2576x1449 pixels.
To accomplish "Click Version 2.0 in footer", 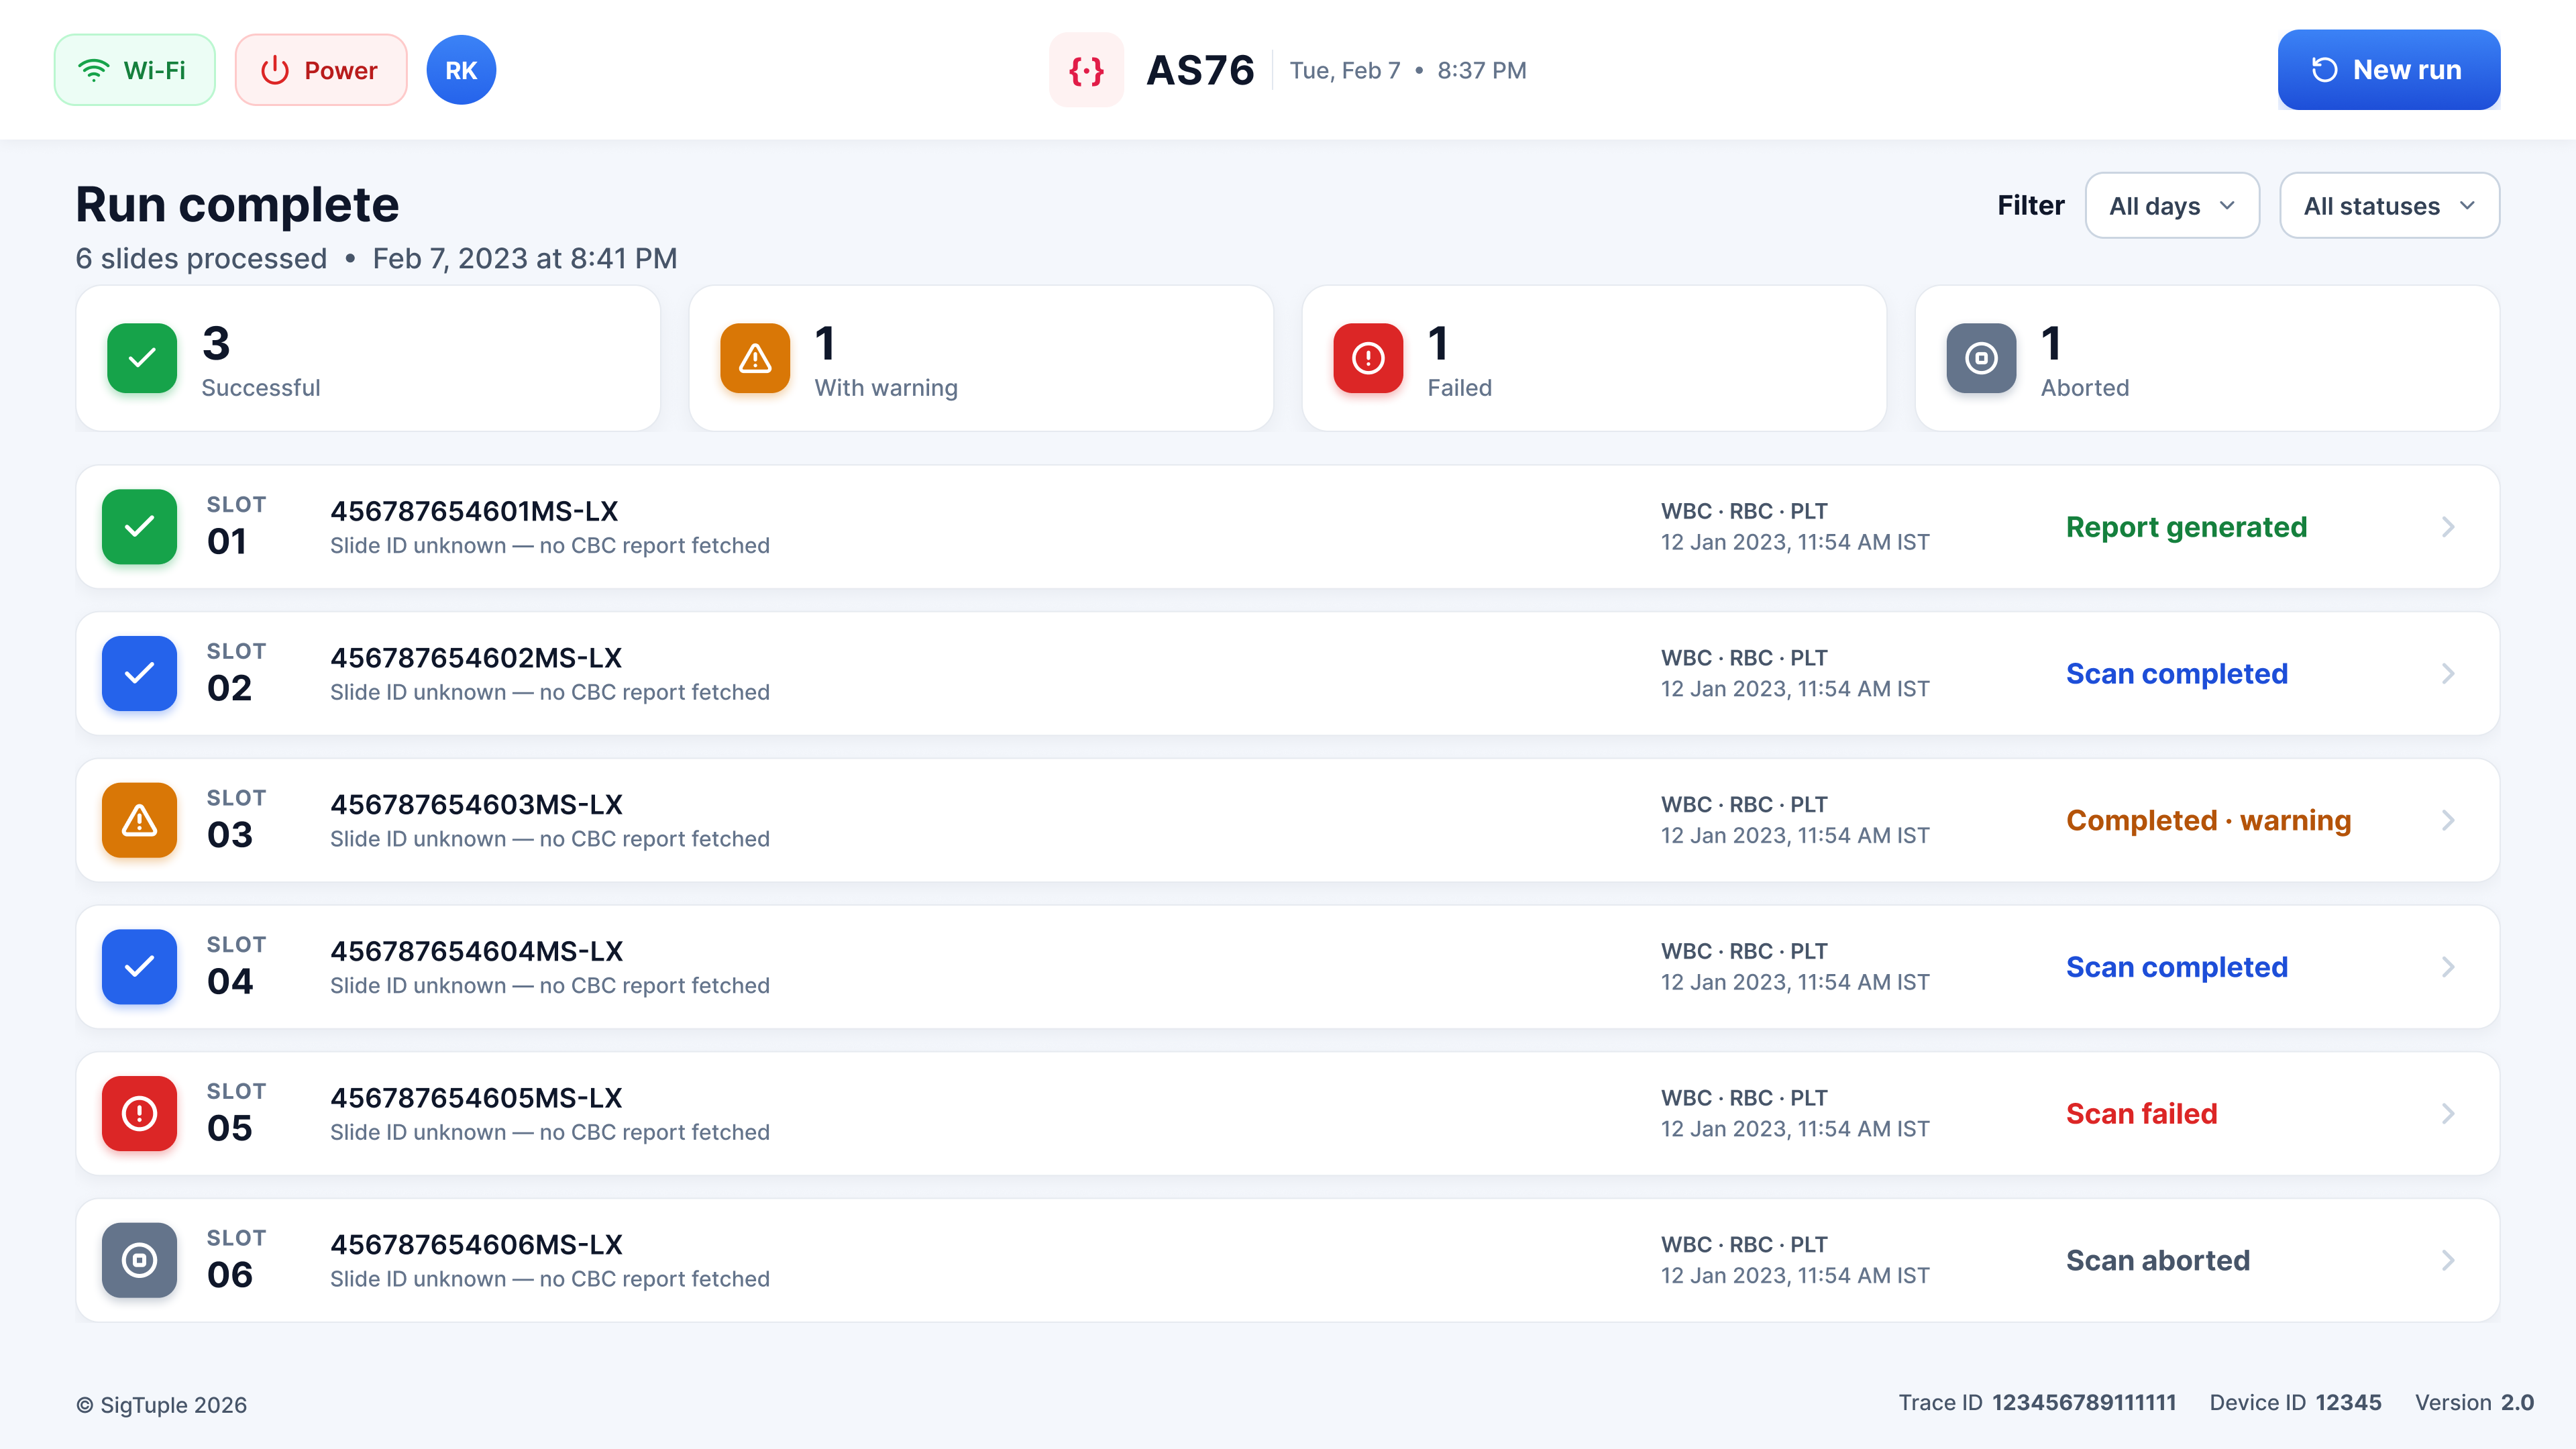I will point(2474,1402).
